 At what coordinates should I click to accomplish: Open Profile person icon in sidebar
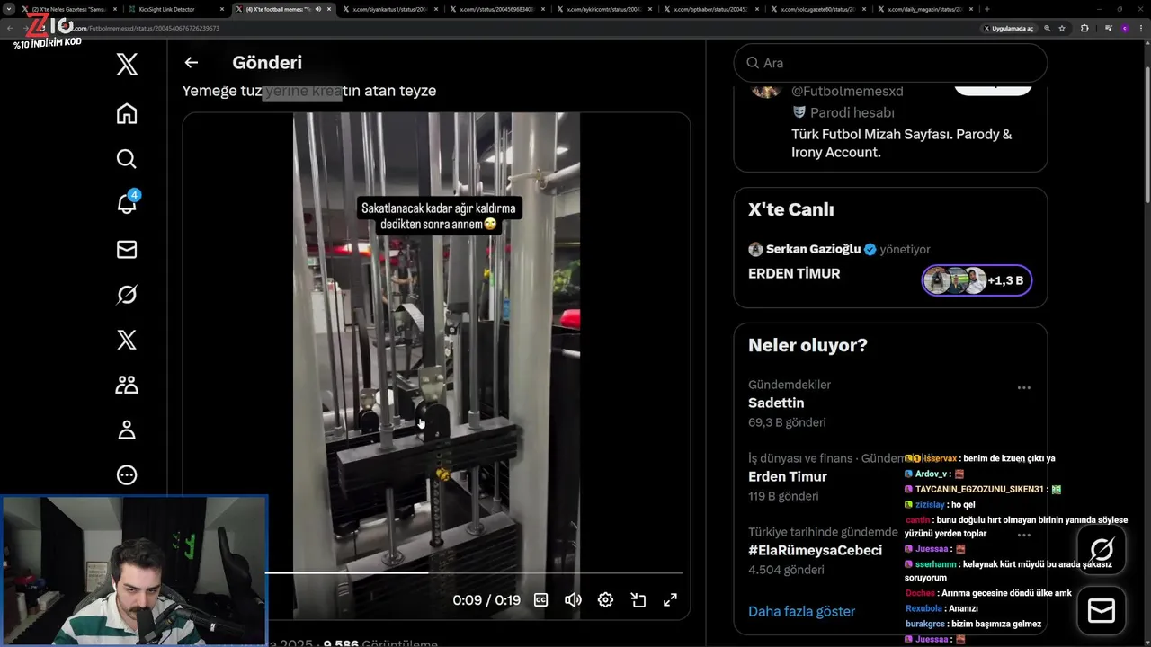pyautogui.click(x=127, y=430)
